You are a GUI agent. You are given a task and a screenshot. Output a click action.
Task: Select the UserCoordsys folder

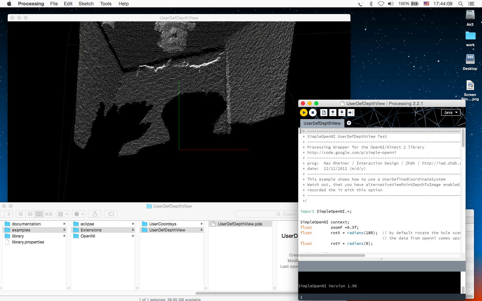click(163, 224)
